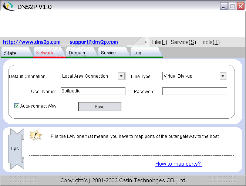This screenshot has height=186, width=246.
Task: Close the DNS2P window
Action: (x=240, y=6)
